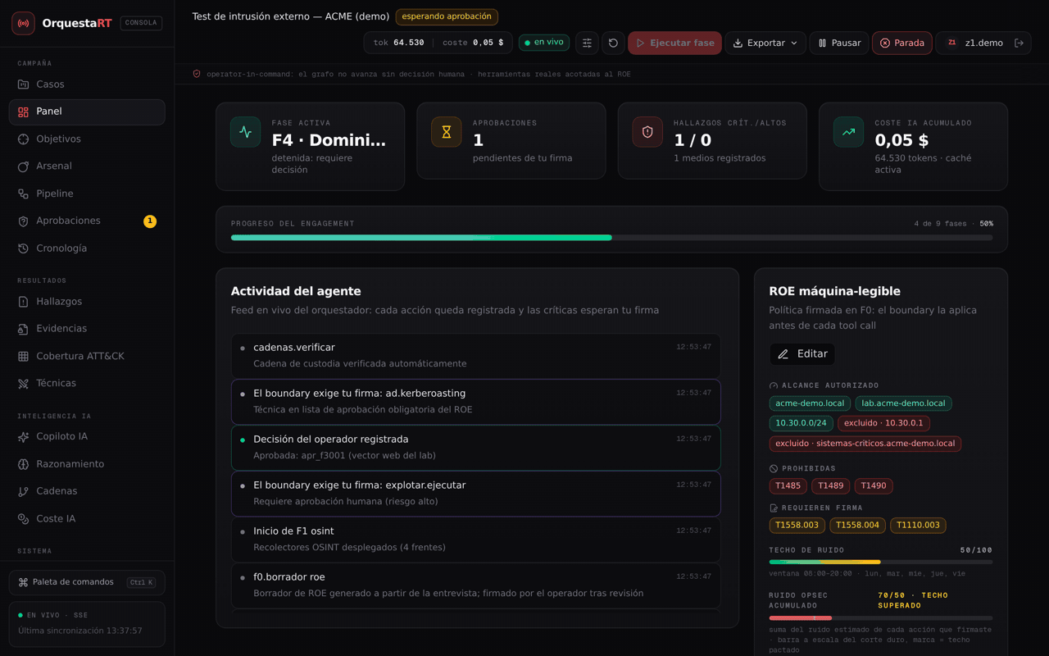
Task: Pause the engagement with Pausar button
Action: 839,43
